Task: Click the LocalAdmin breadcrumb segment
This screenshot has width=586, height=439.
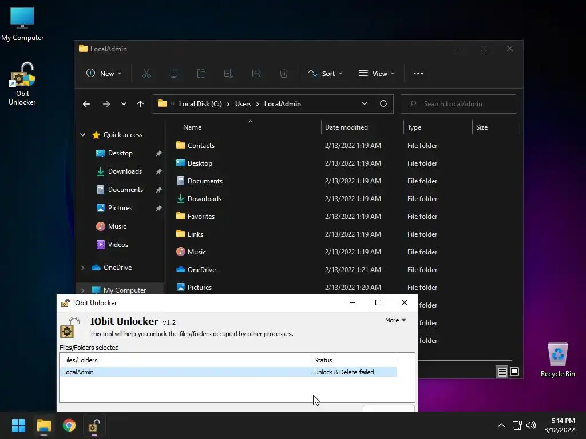Action: click(x=283, y=104)
